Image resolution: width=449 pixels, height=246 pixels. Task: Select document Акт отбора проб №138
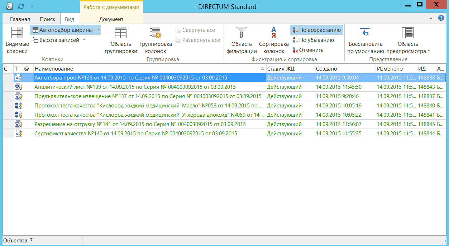tap(131, 78)
